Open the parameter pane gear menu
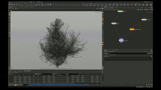161x90 pixels. tap(148, 53)
